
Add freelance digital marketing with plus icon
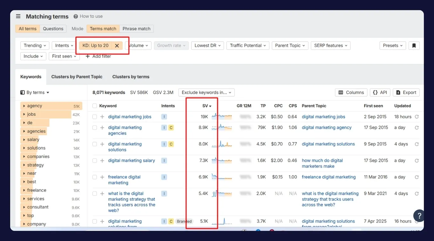pyautogui.click(x=102, y=177)
